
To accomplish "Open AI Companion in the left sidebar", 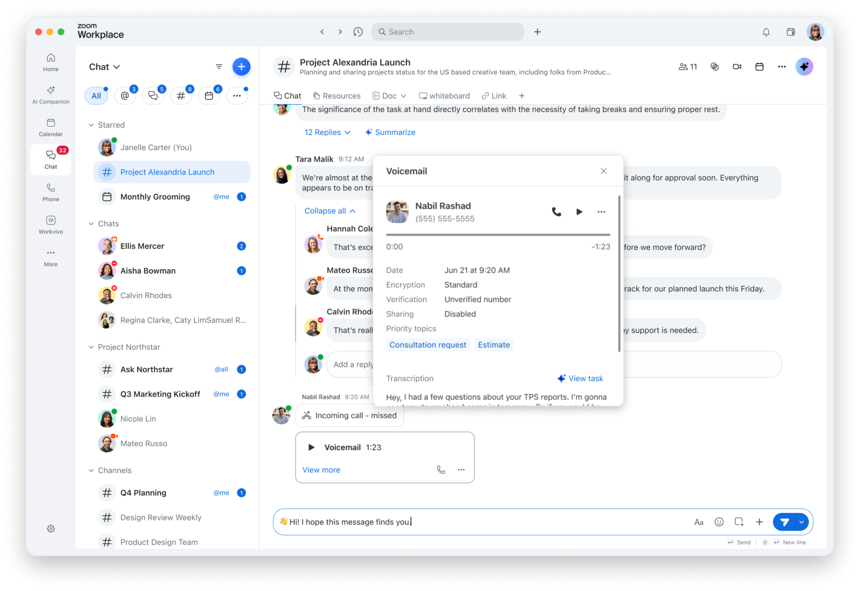I will click(x=50, y=95).
